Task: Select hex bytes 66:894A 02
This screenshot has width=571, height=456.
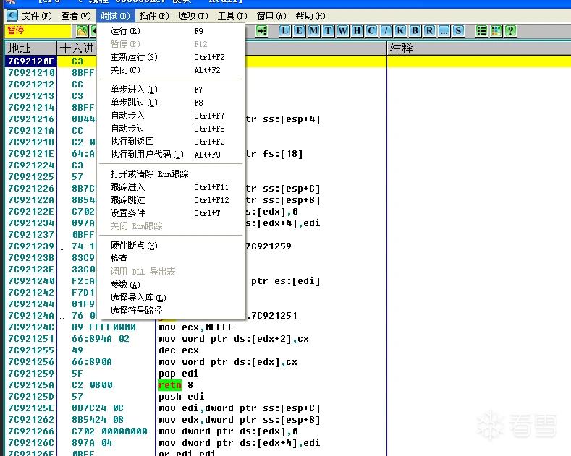Action: 101,339
